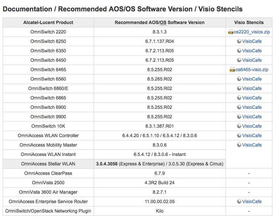The width and height of the screenshot is (276, 221).
Task: Open VisioCafe link for OmniAccess Mobility Master
Action: coord(252,145)
